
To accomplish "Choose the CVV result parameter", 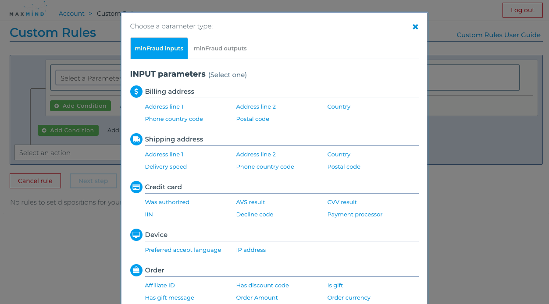I will click(342, 202).
